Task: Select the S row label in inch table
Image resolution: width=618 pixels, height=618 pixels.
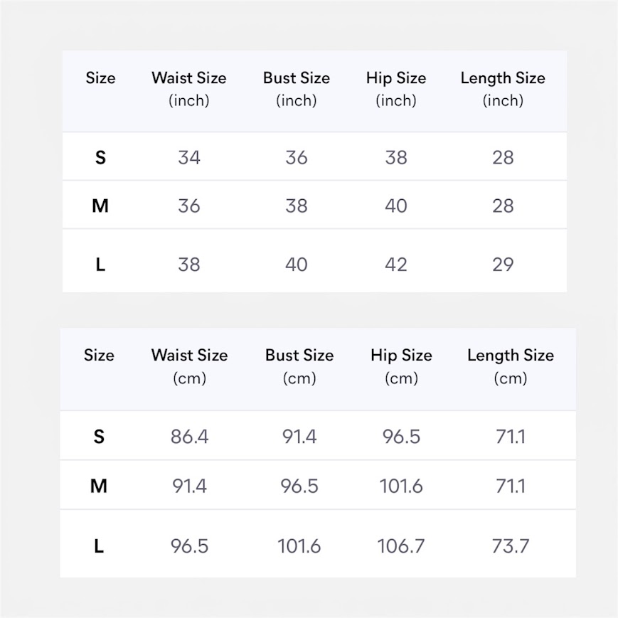Action: 100,157
